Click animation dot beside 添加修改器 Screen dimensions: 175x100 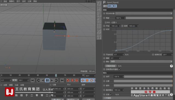tap(104, 13)
